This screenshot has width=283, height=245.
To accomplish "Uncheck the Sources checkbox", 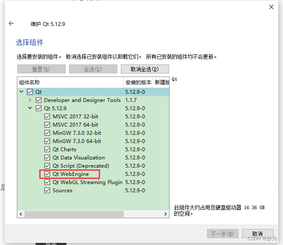I will (x=47, y=191).
